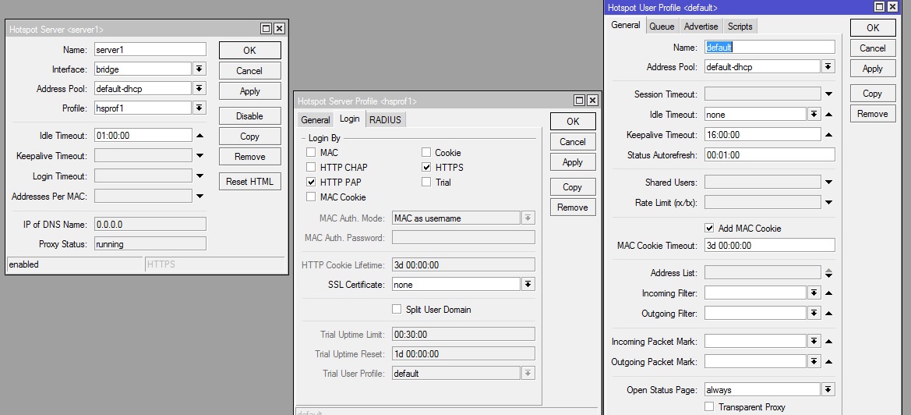Expand Session Timeout in User Profile
Image resolution: width=911 pixels, height=415 pixels.
tap(829, 94)
